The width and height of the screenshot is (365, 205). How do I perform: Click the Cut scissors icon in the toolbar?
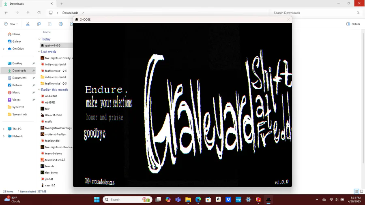(x=28, y=24)
